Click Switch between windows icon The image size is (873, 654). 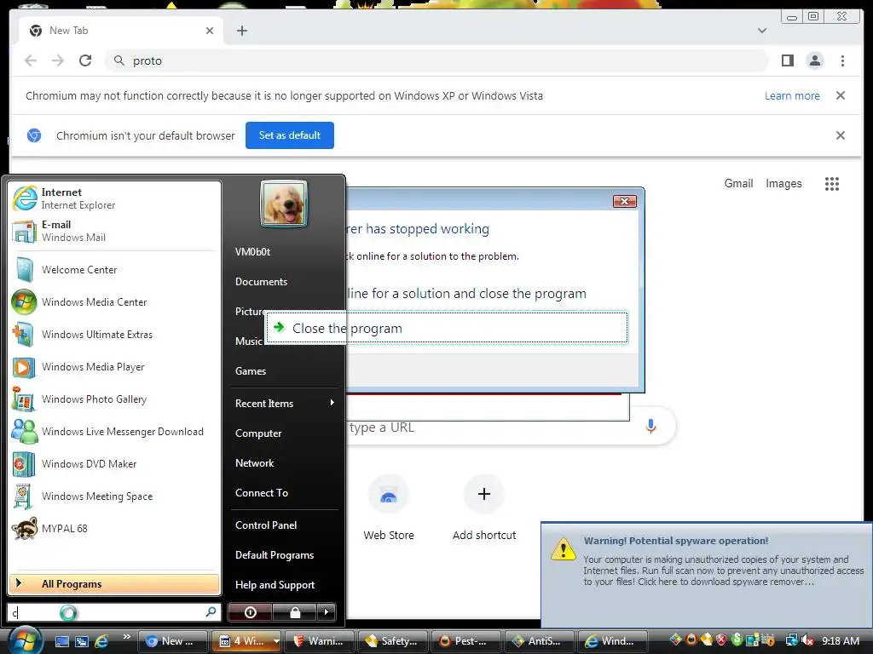coord(82,641)
